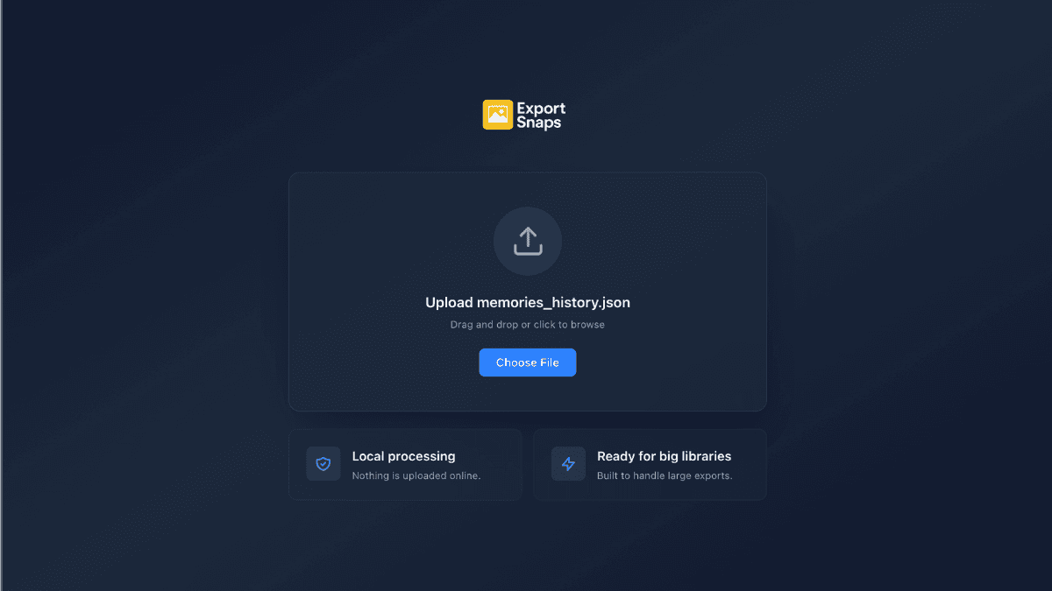Click the lightning bolt icon
Image resolution: width=1052 pixels, height=591 pixels.
[x=568, y=464]
